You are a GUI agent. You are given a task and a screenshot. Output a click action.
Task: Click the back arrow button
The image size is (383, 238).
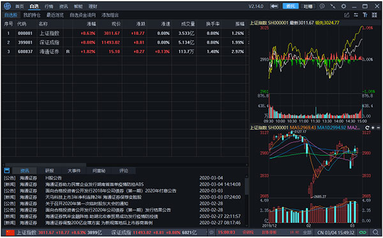click(x=274, y=6)
